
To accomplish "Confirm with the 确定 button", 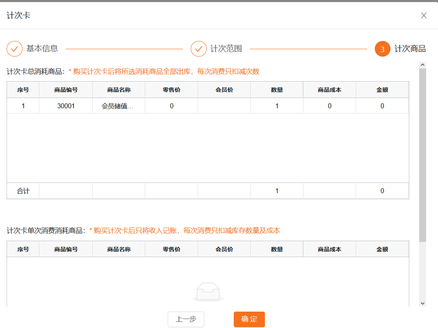I will 249,319.
